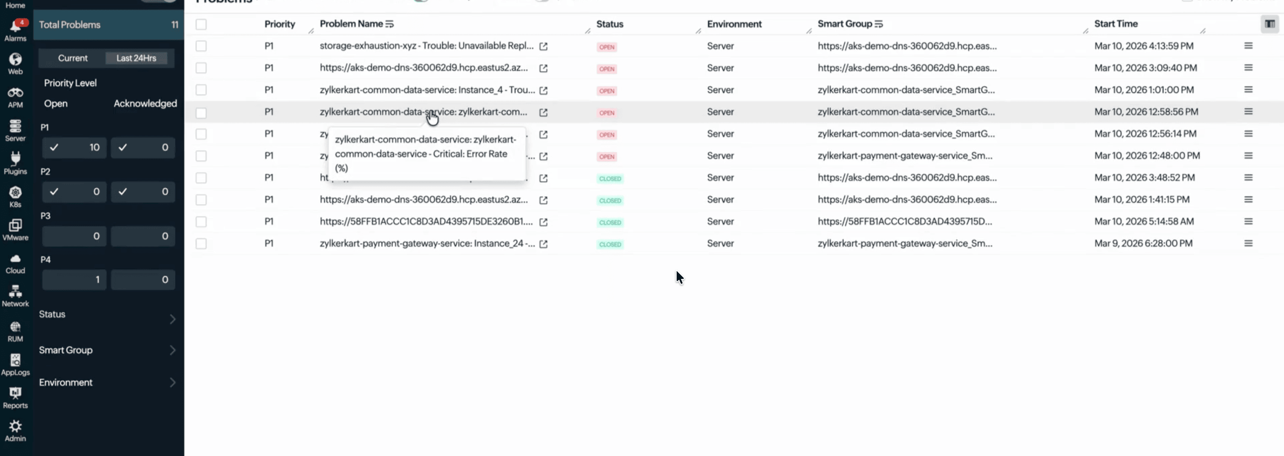Open the actions menu for the 4:13:59 PM row

(1248, 46)
